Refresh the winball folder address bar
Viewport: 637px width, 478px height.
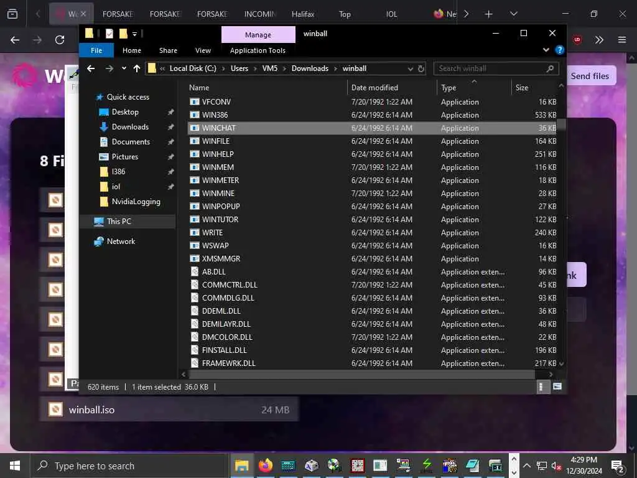(x=421, y=68)
